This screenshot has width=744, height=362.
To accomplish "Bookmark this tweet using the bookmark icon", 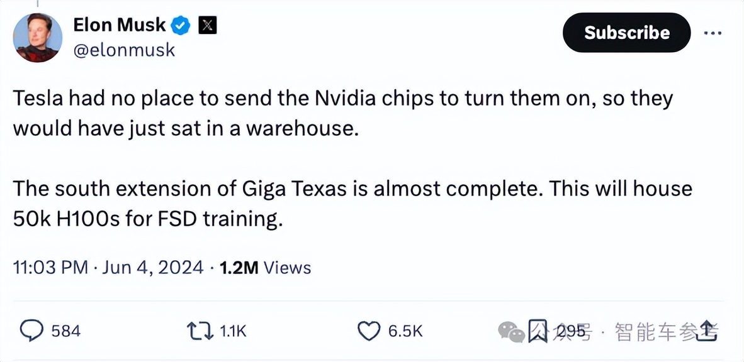I will tap(537, 331).
